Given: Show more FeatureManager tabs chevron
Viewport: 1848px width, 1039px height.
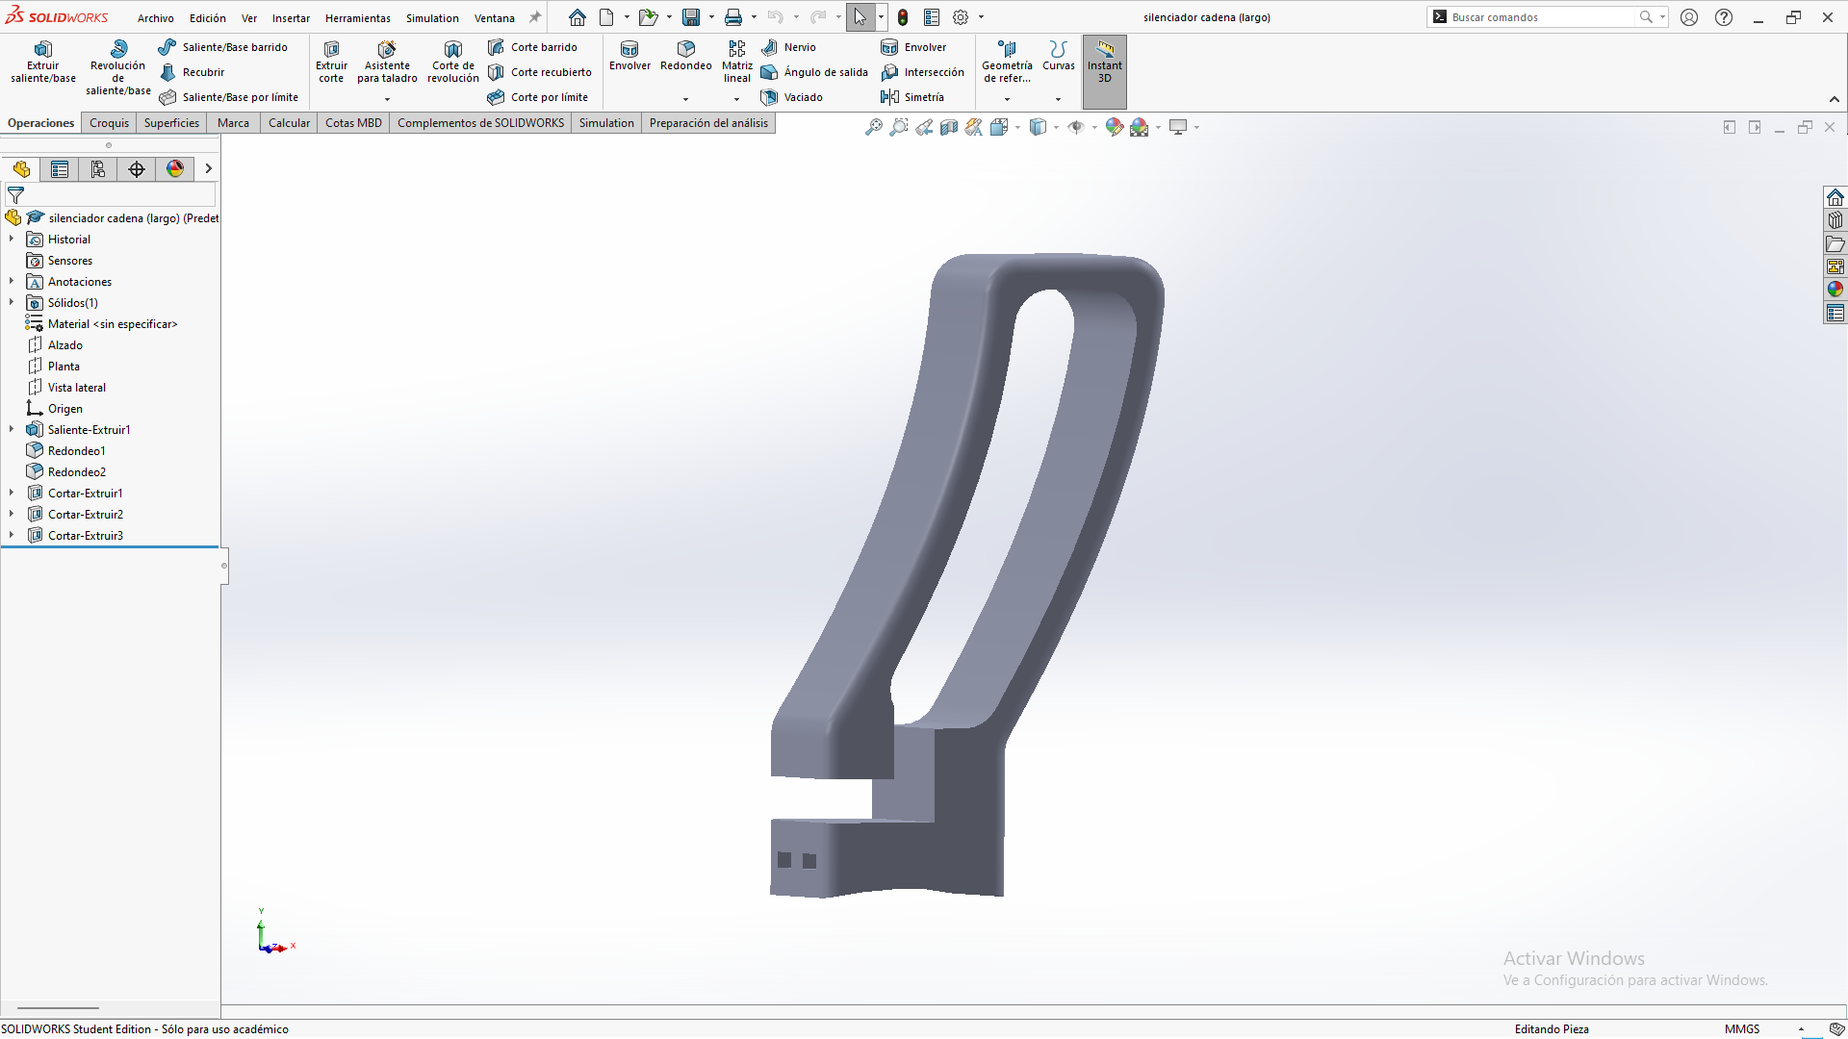Looking at the screenshot, I should (x=208, y=169).
